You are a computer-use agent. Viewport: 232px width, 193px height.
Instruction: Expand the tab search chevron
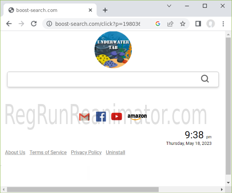click(169, 6)
